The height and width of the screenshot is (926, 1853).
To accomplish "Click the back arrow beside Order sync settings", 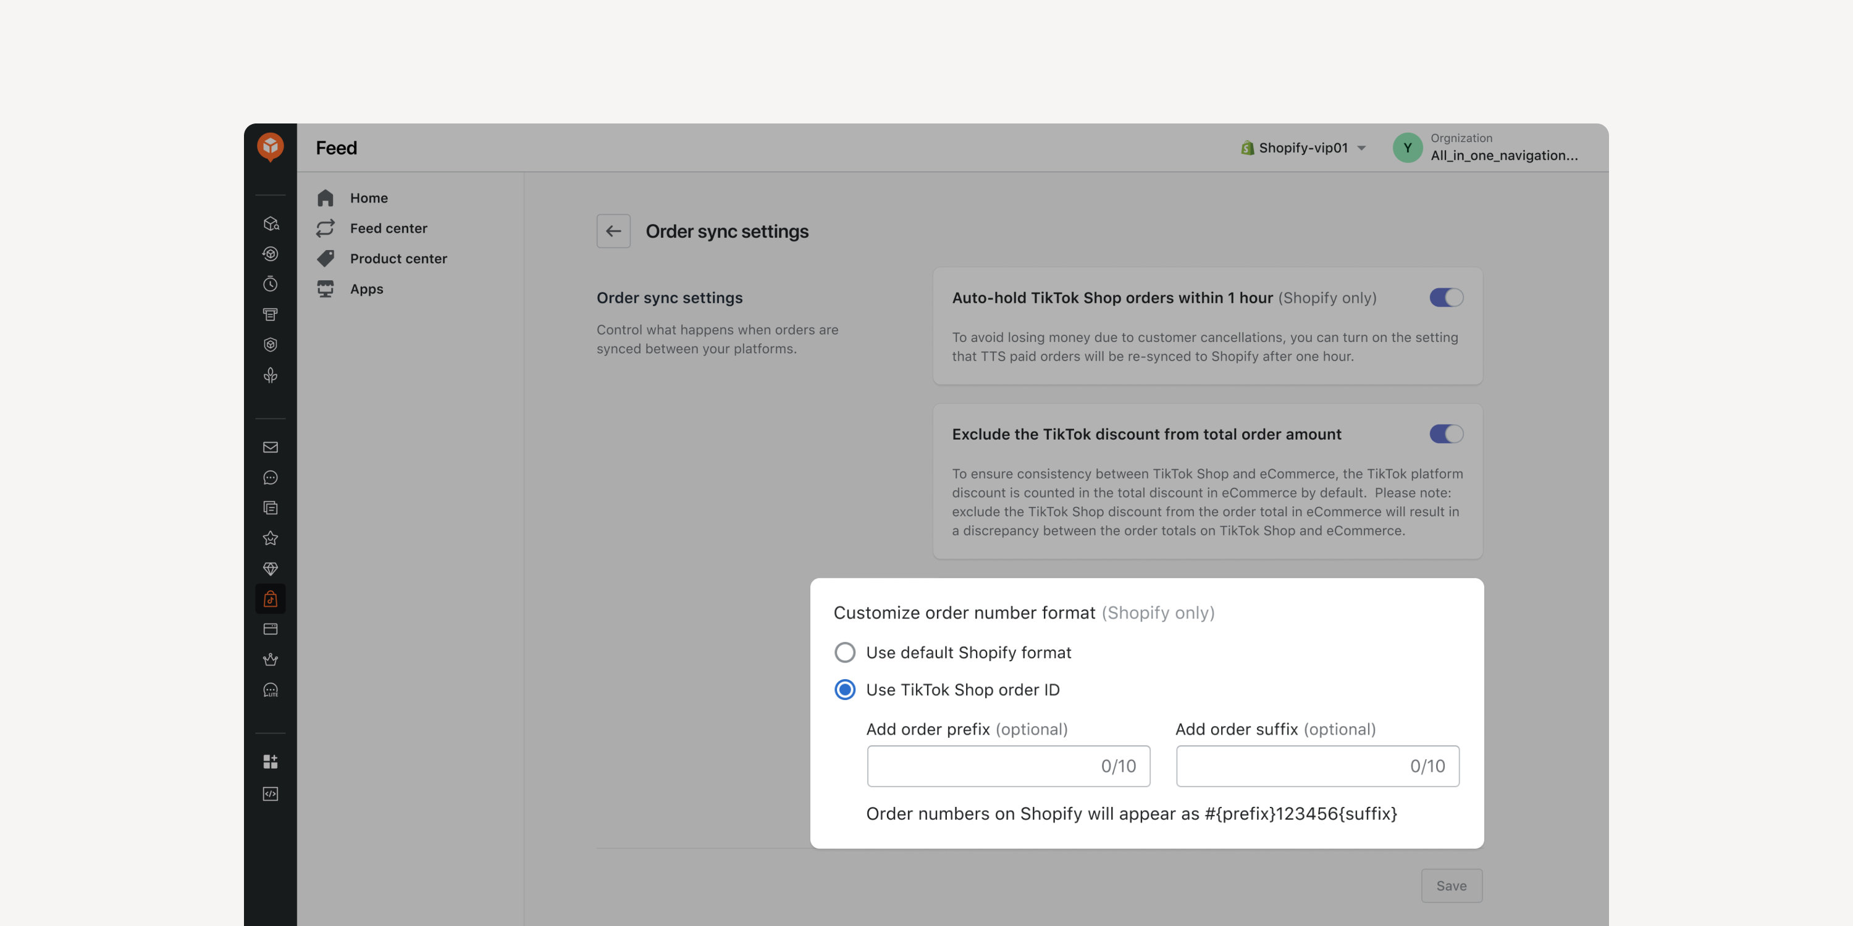I will (613, 231).
